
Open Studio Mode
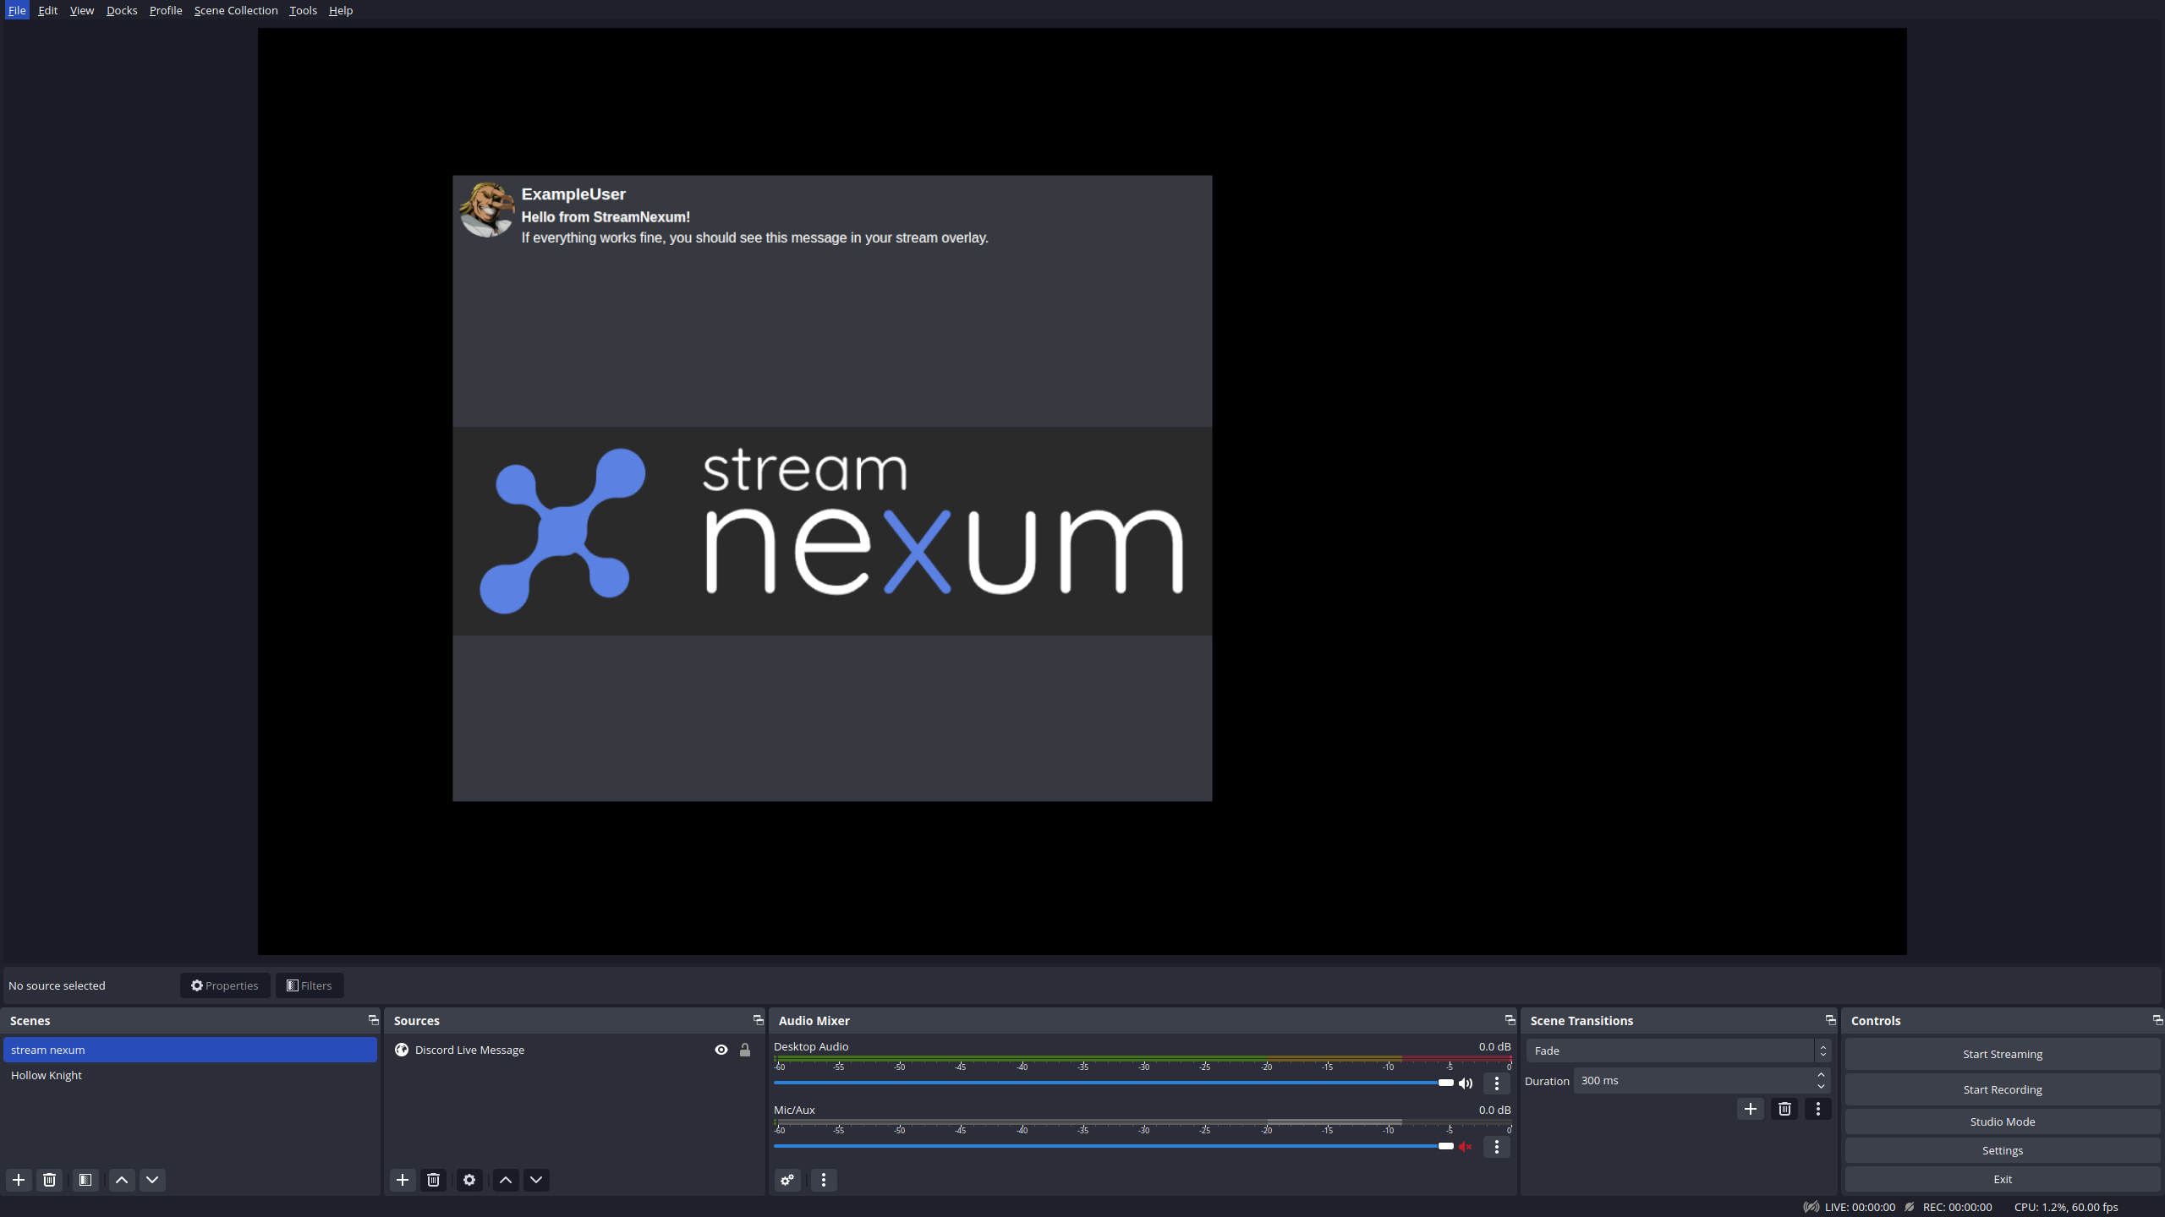(x=2002, y=1121)
